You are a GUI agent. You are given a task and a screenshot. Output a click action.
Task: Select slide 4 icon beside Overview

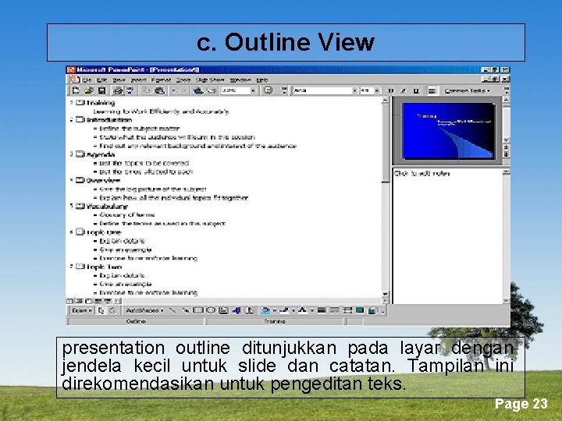(80, 180)
